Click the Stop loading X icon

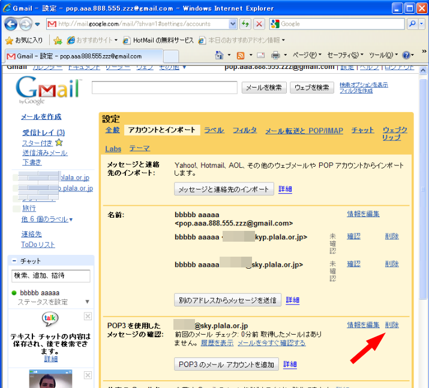coord(259,24)
